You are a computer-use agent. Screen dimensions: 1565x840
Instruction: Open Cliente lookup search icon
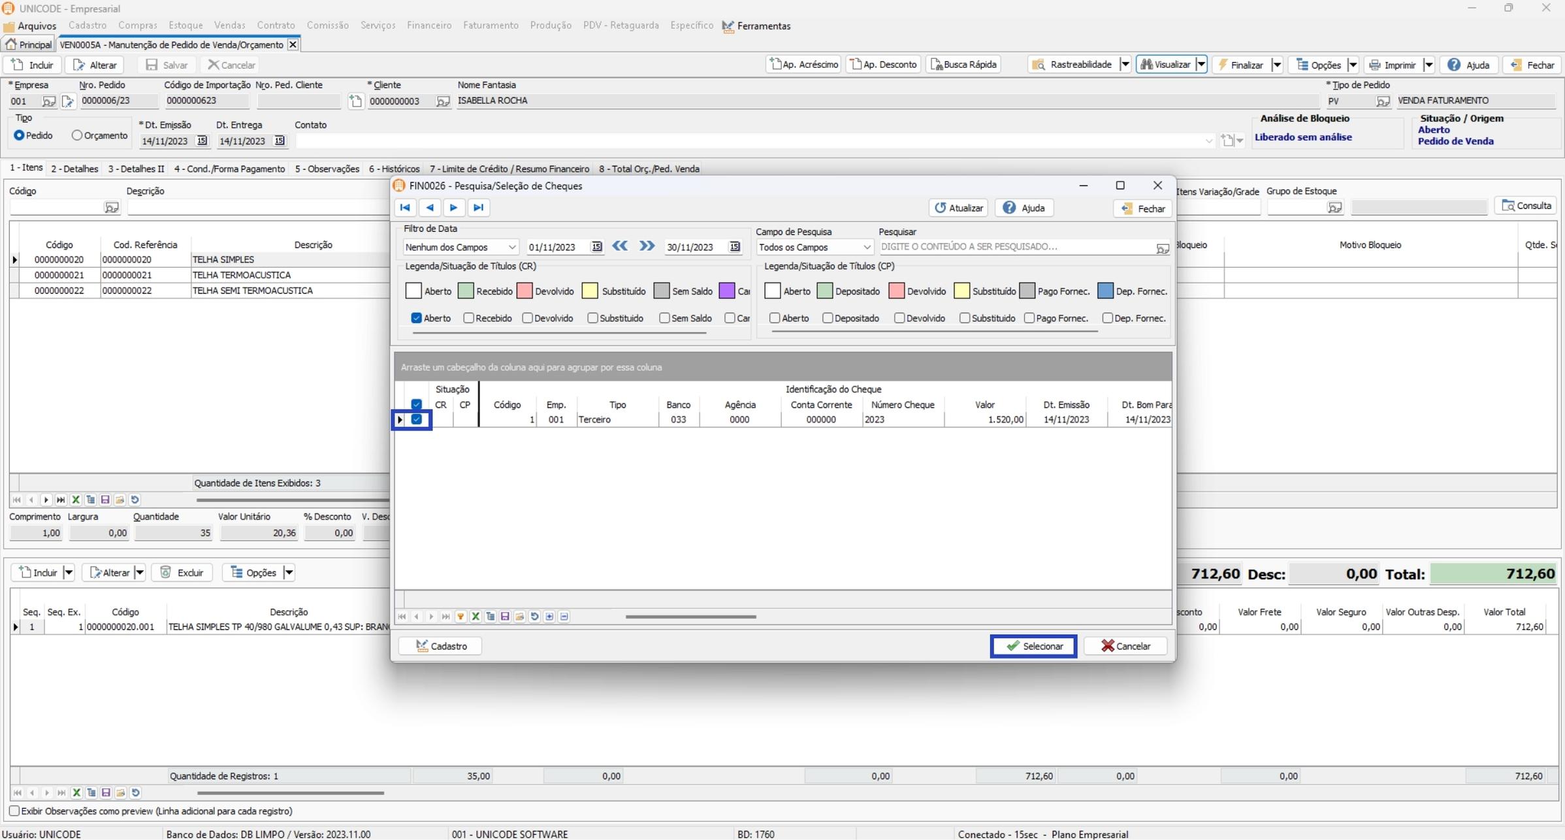point(443,101)
